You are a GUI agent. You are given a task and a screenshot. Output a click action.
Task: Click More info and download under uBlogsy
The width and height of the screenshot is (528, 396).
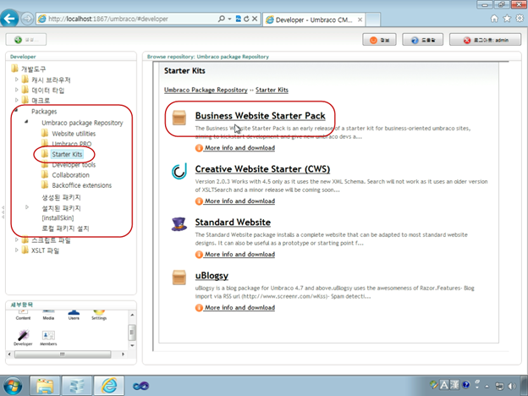click(x=239, y=307)
